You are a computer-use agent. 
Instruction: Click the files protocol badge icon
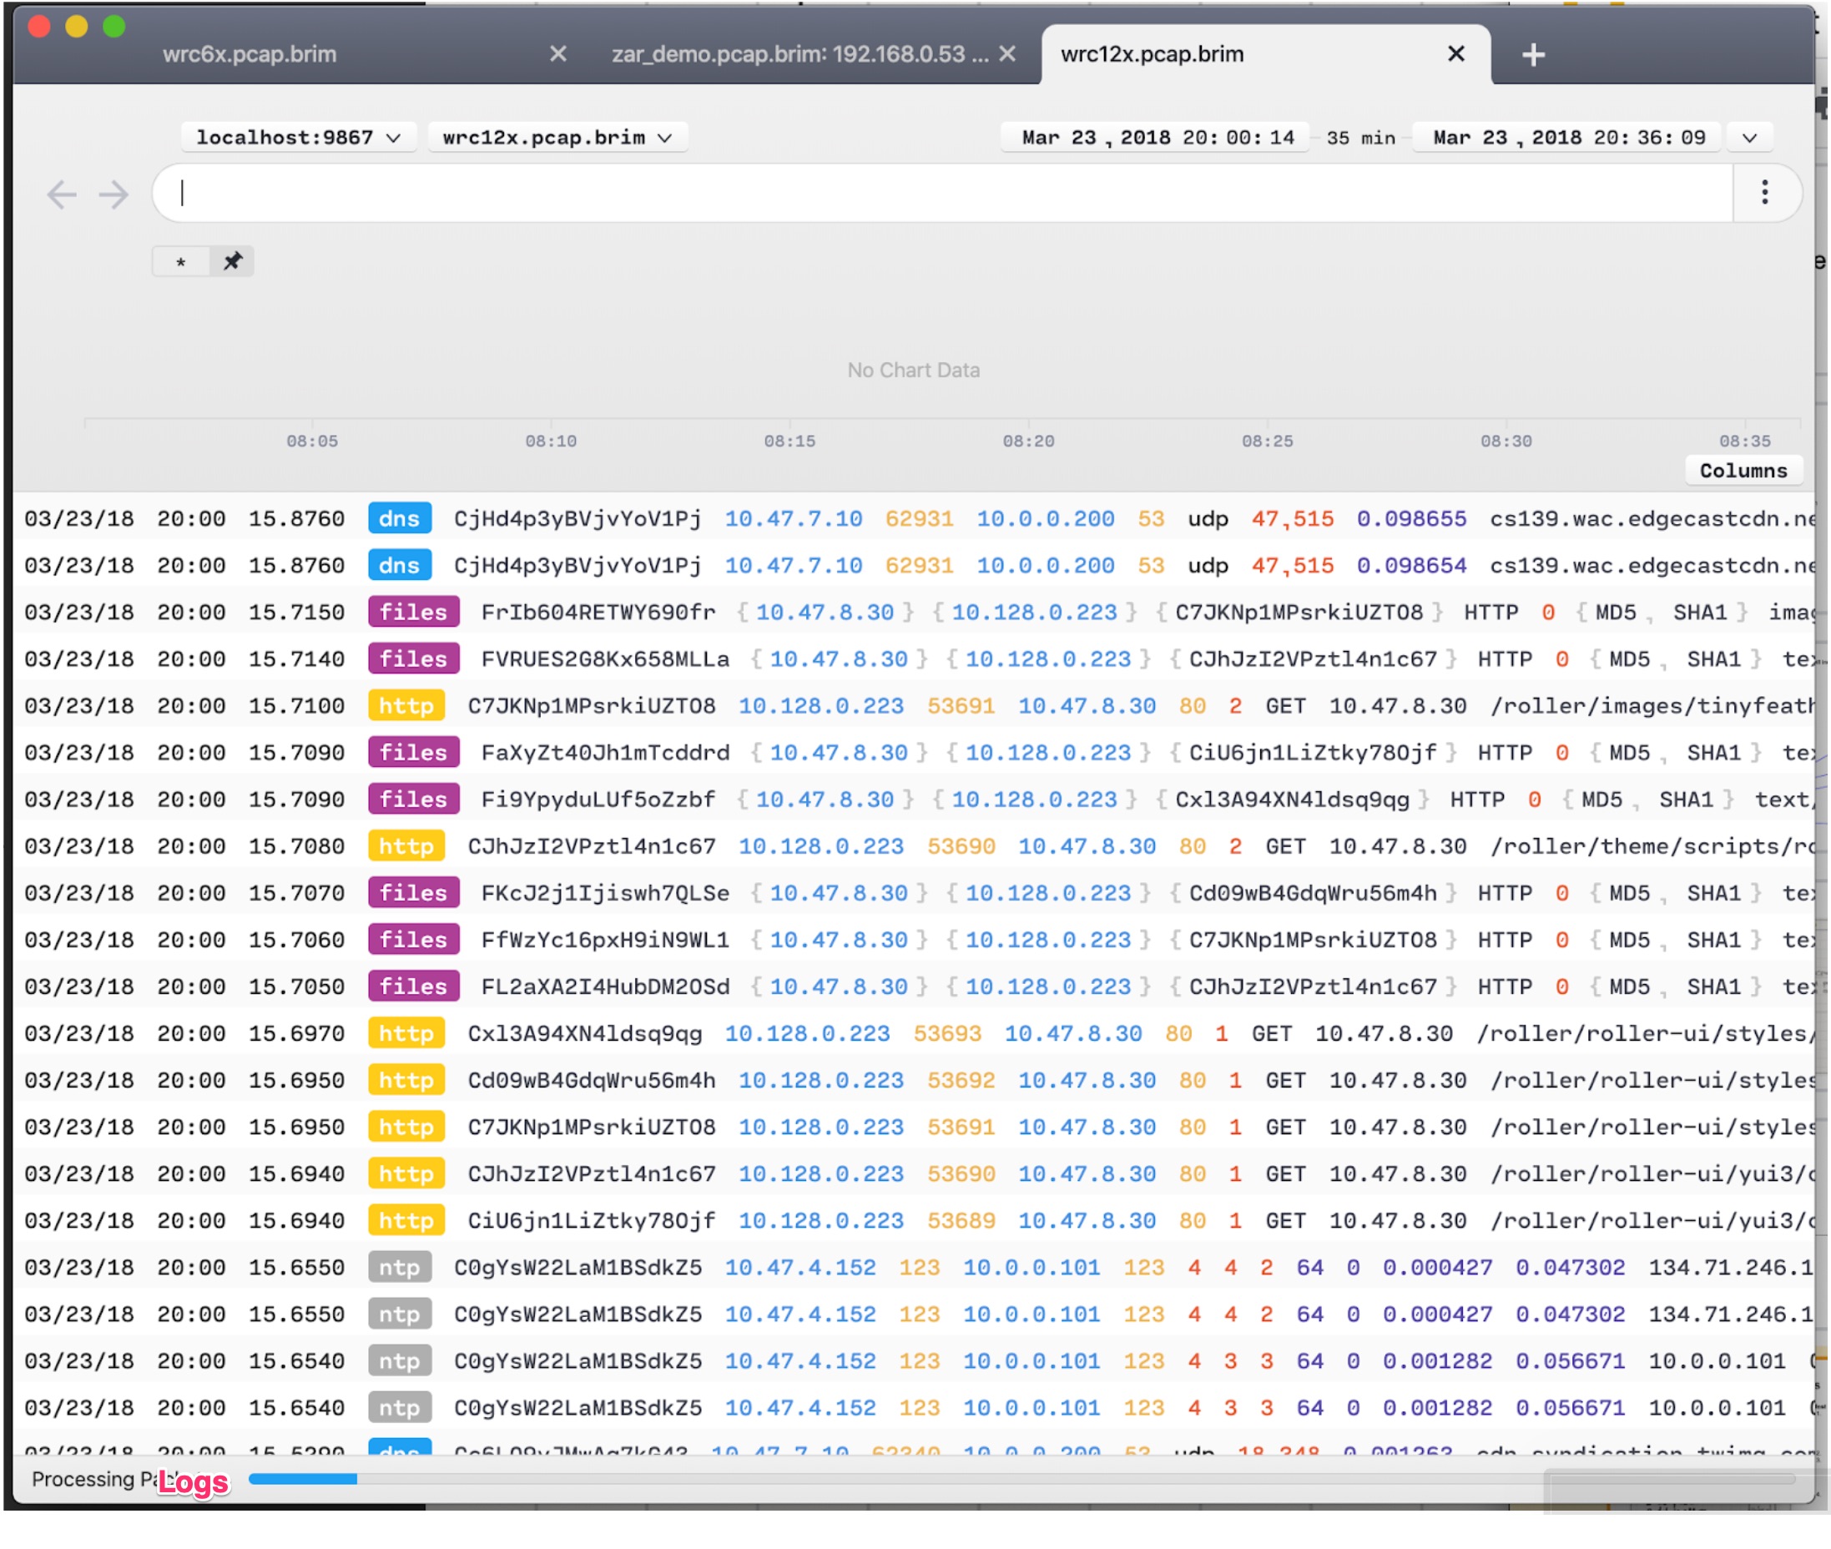coord(406,613)
